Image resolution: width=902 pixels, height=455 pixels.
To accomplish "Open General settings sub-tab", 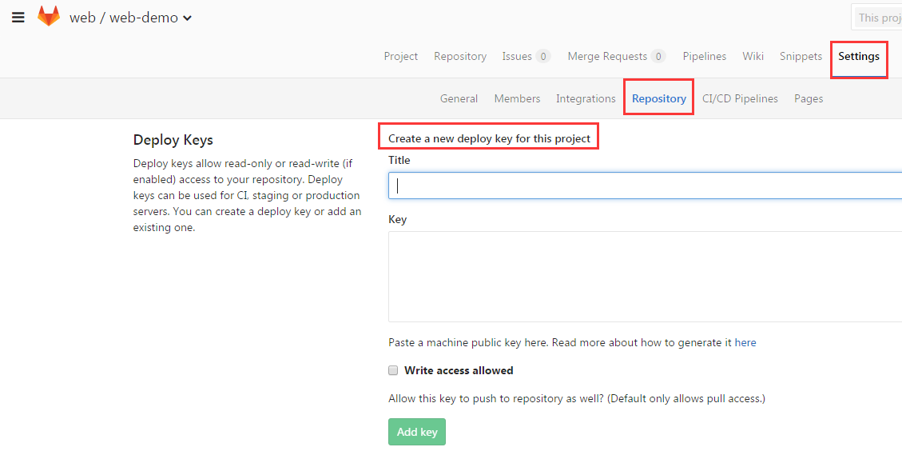I will pos(459,98).
